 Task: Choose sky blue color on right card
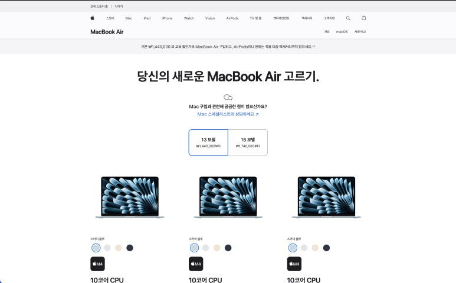point(293,248)
